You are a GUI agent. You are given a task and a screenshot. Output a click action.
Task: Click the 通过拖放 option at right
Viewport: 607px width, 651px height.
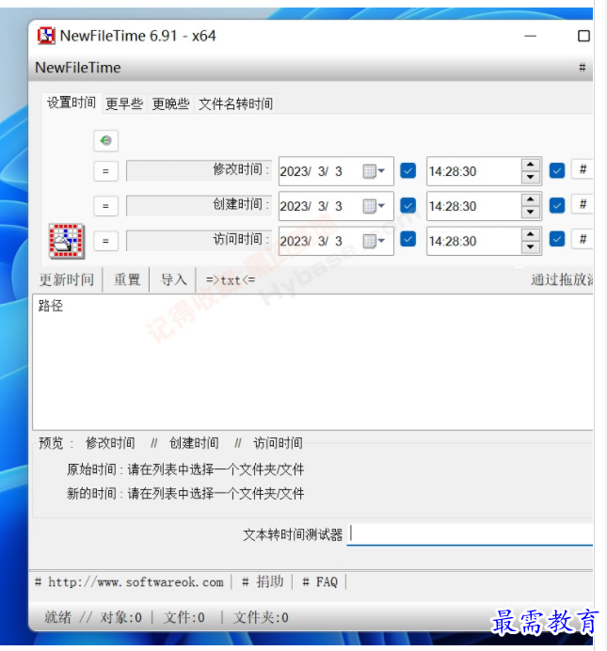tap(562, 279)
